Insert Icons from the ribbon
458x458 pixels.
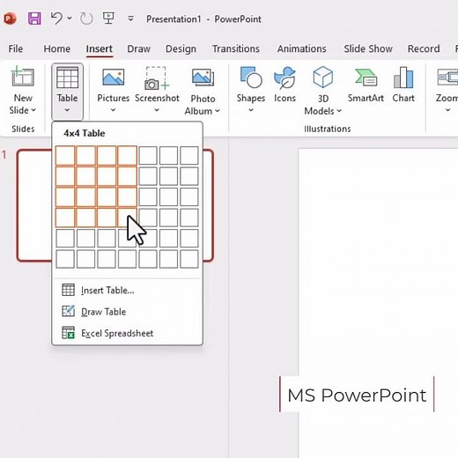[284, 85]
